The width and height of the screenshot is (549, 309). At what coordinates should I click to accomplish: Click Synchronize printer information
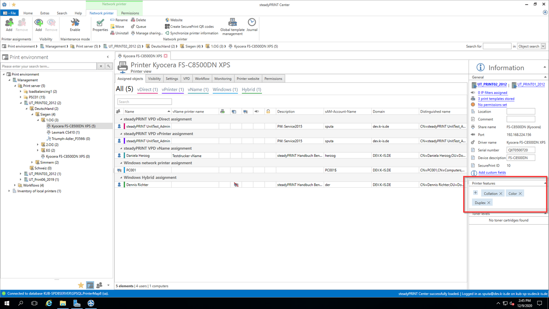(x=191, y=33)
